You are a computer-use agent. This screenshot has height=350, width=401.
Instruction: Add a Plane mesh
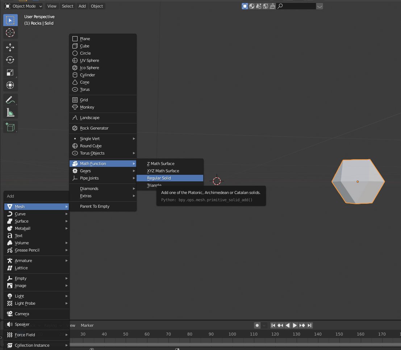(103, 39)
